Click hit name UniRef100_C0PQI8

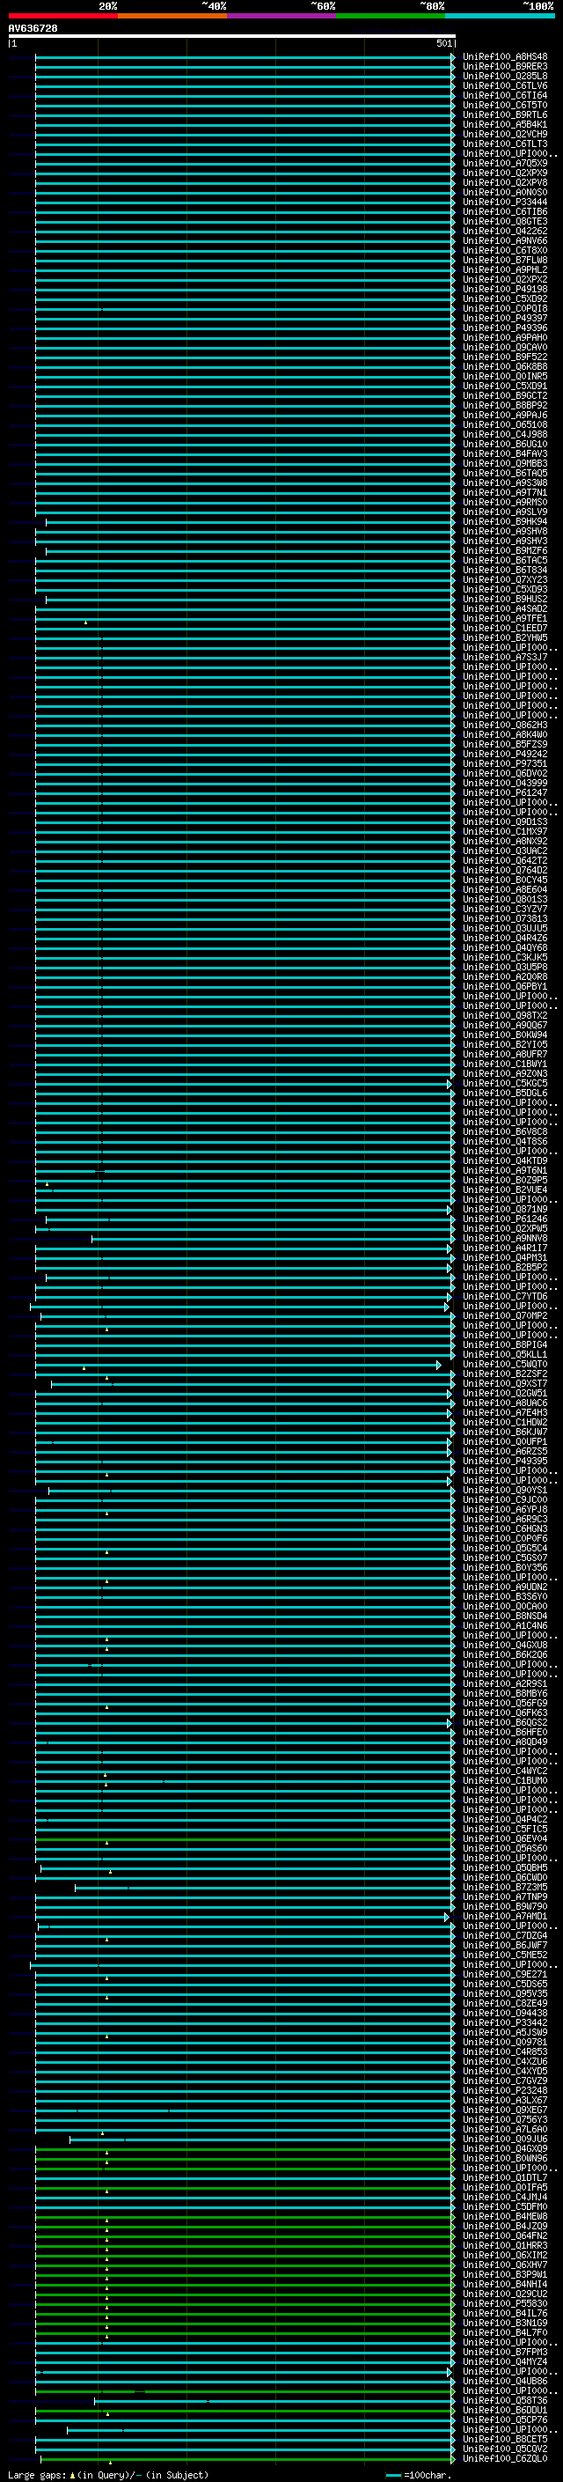point(505,309)
